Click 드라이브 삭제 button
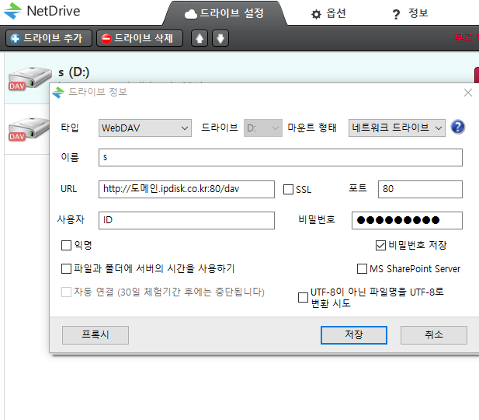Image resolution: width=479 pixels, height=420 pixels. (140, 38)
